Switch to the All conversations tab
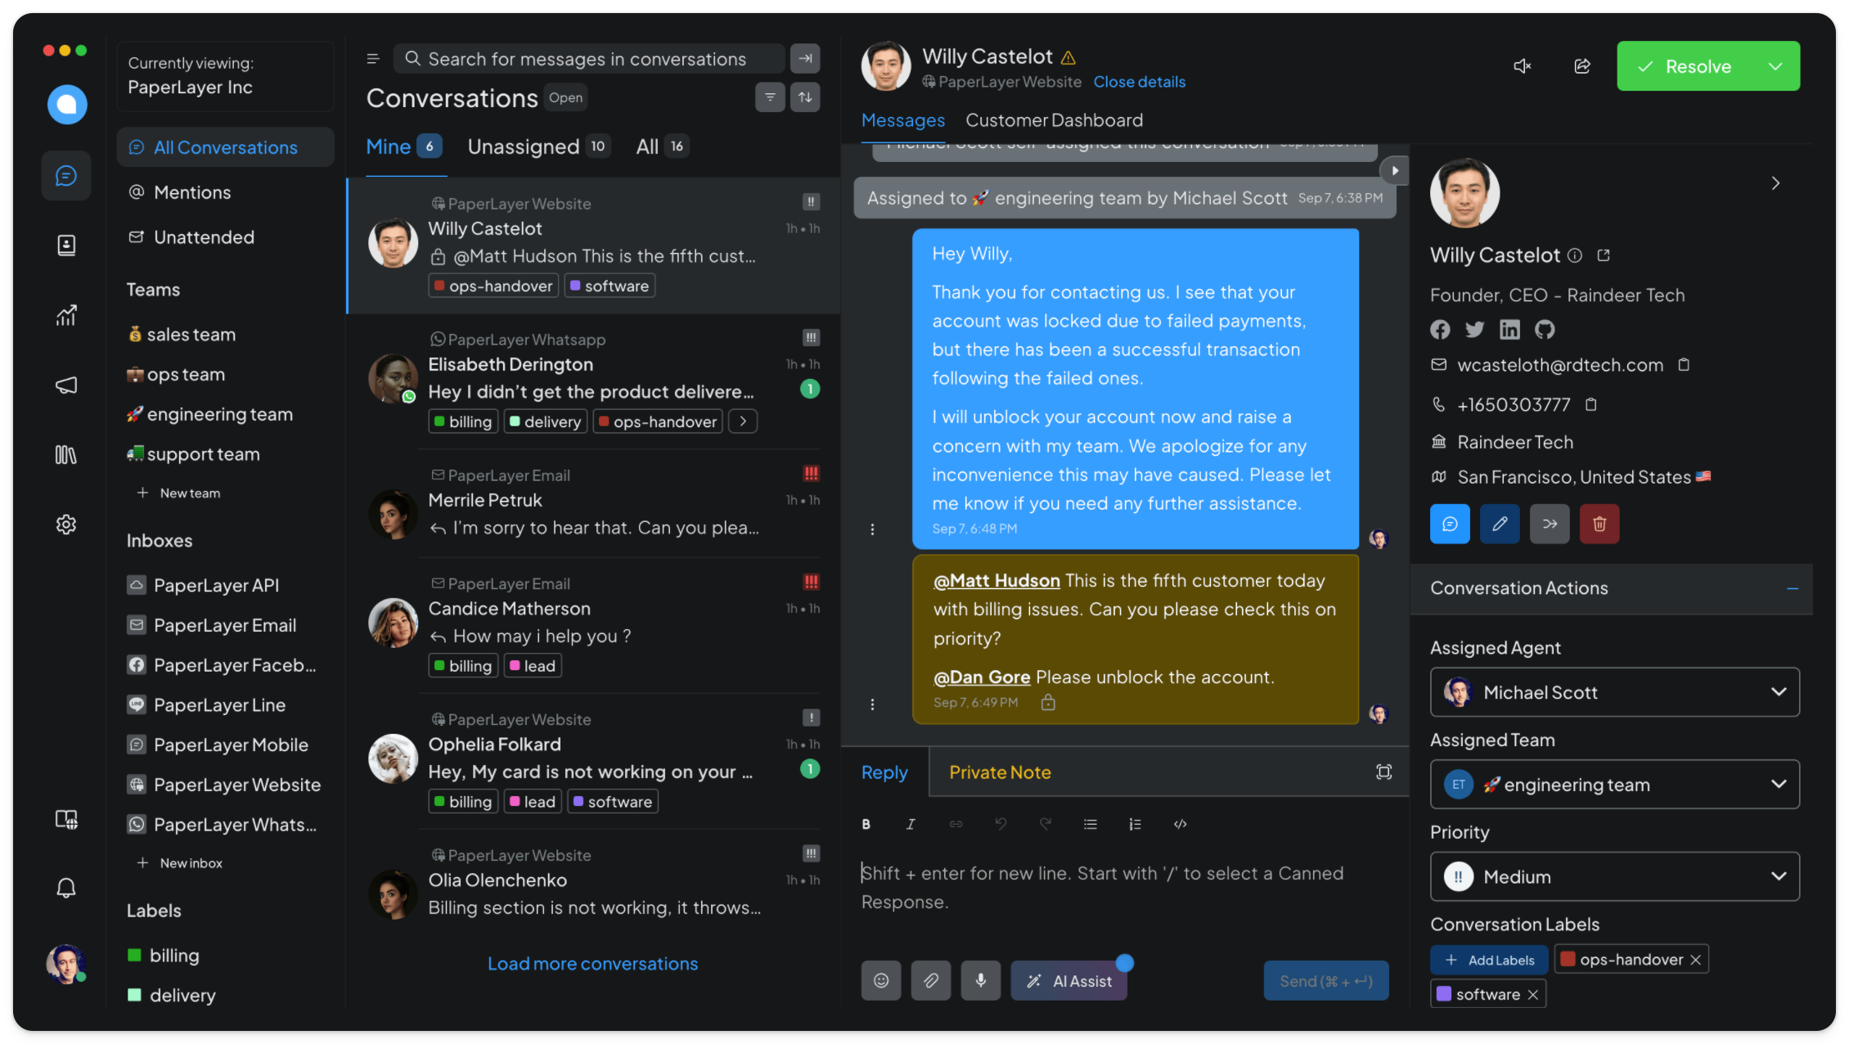This screenshot has height=1044, width=1849. (x=662, y=146)
